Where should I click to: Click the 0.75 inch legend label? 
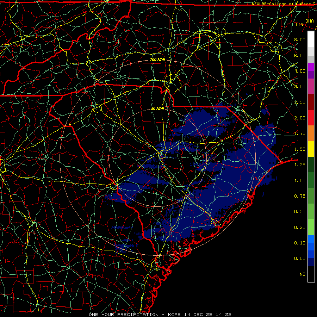click(x=300, y=196)
